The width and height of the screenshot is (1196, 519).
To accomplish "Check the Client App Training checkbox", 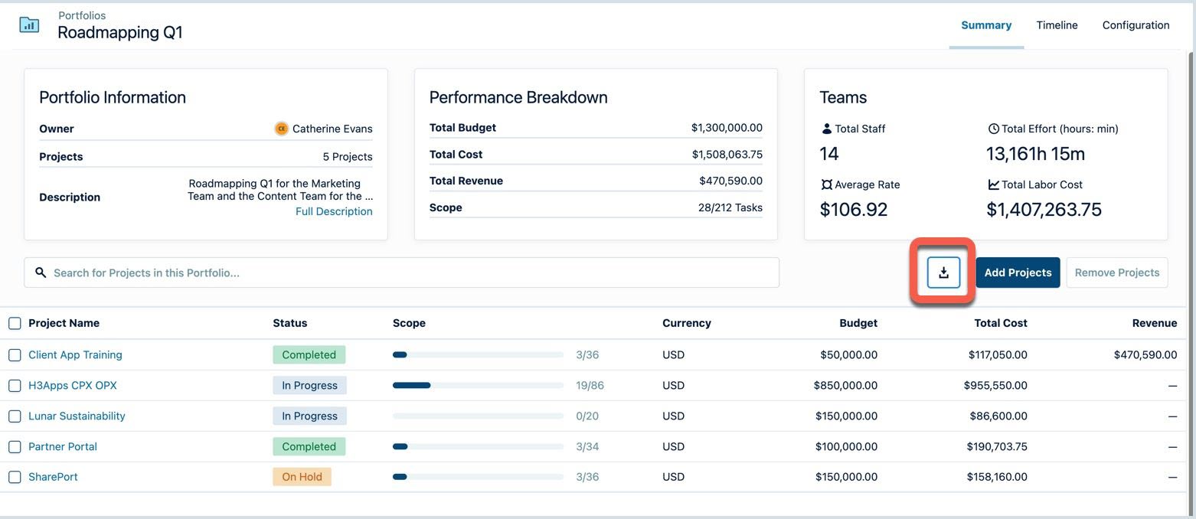I will (15, 354).
